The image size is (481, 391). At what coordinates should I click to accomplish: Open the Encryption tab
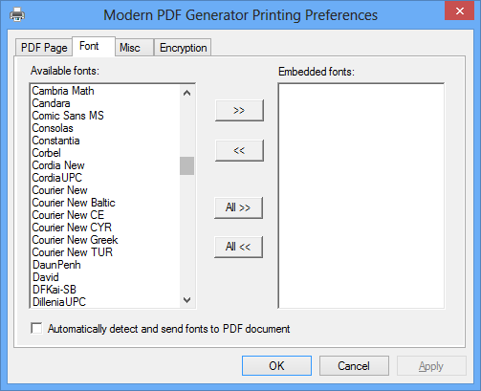[x=183, y=48]
